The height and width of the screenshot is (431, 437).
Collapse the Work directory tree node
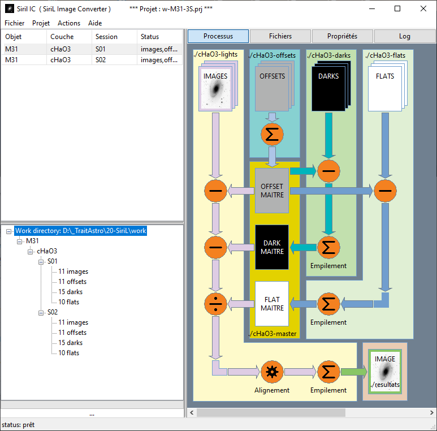tap(8, 231)
